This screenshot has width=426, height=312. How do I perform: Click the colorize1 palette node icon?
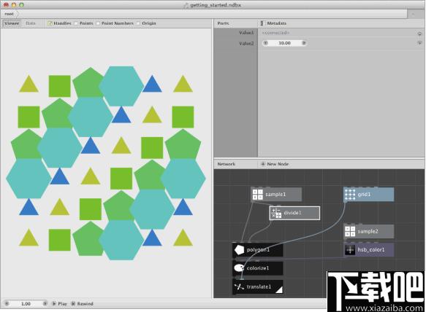pyautogui.click(x=239, y=268)
